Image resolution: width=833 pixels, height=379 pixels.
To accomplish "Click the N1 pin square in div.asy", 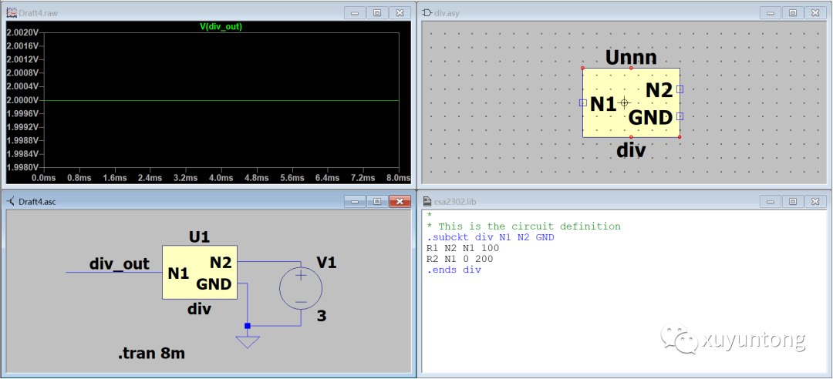I will [583, 102].
